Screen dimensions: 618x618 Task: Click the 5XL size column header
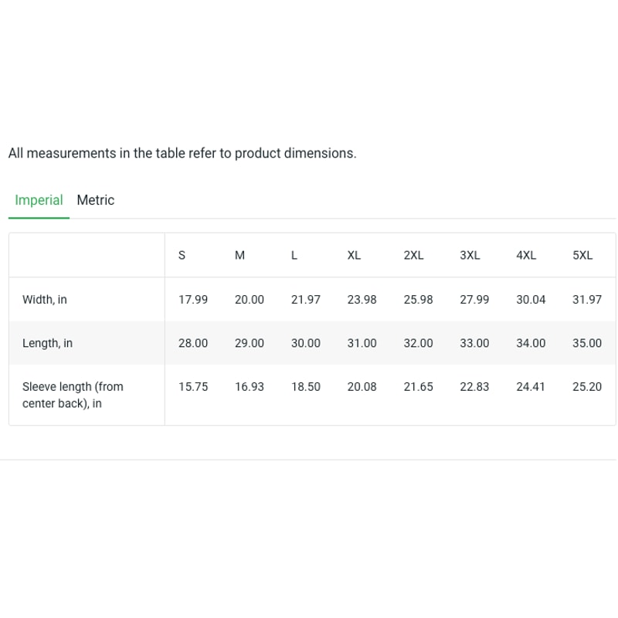[582, 256]
